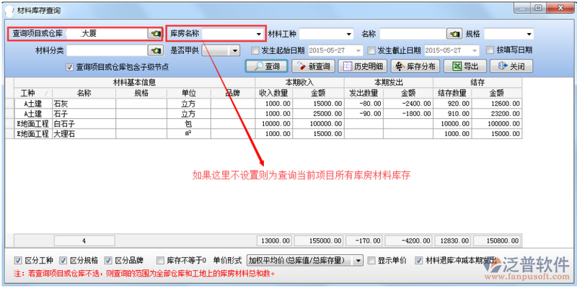Export results with 导出 button

466,66
